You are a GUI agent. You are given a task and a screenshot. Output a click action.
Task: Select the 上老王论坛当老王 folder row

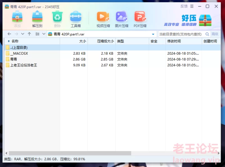click(x=112, y=65)
